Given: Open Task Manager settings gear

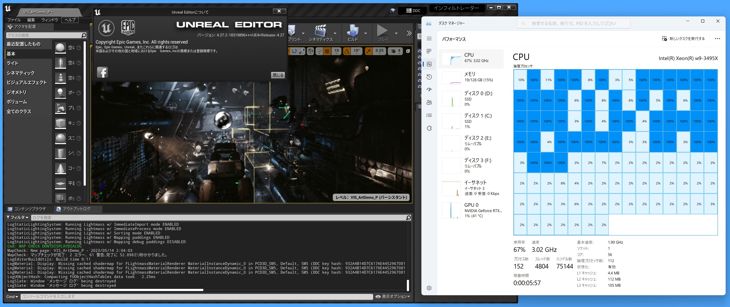Looking at the screenshot, I should pyautogui.click(x=429, y=288).
